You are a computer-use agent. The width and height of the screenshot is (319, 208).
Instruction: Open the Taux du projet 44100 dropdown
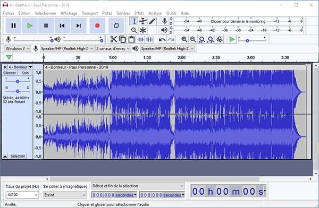(22, 195)
